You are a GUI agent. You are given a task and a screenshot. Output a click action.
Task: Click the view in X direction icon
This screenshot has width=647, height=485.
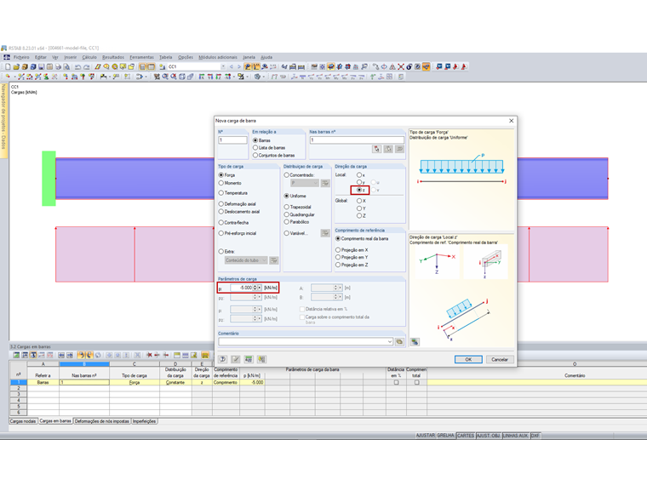point(202,77)
